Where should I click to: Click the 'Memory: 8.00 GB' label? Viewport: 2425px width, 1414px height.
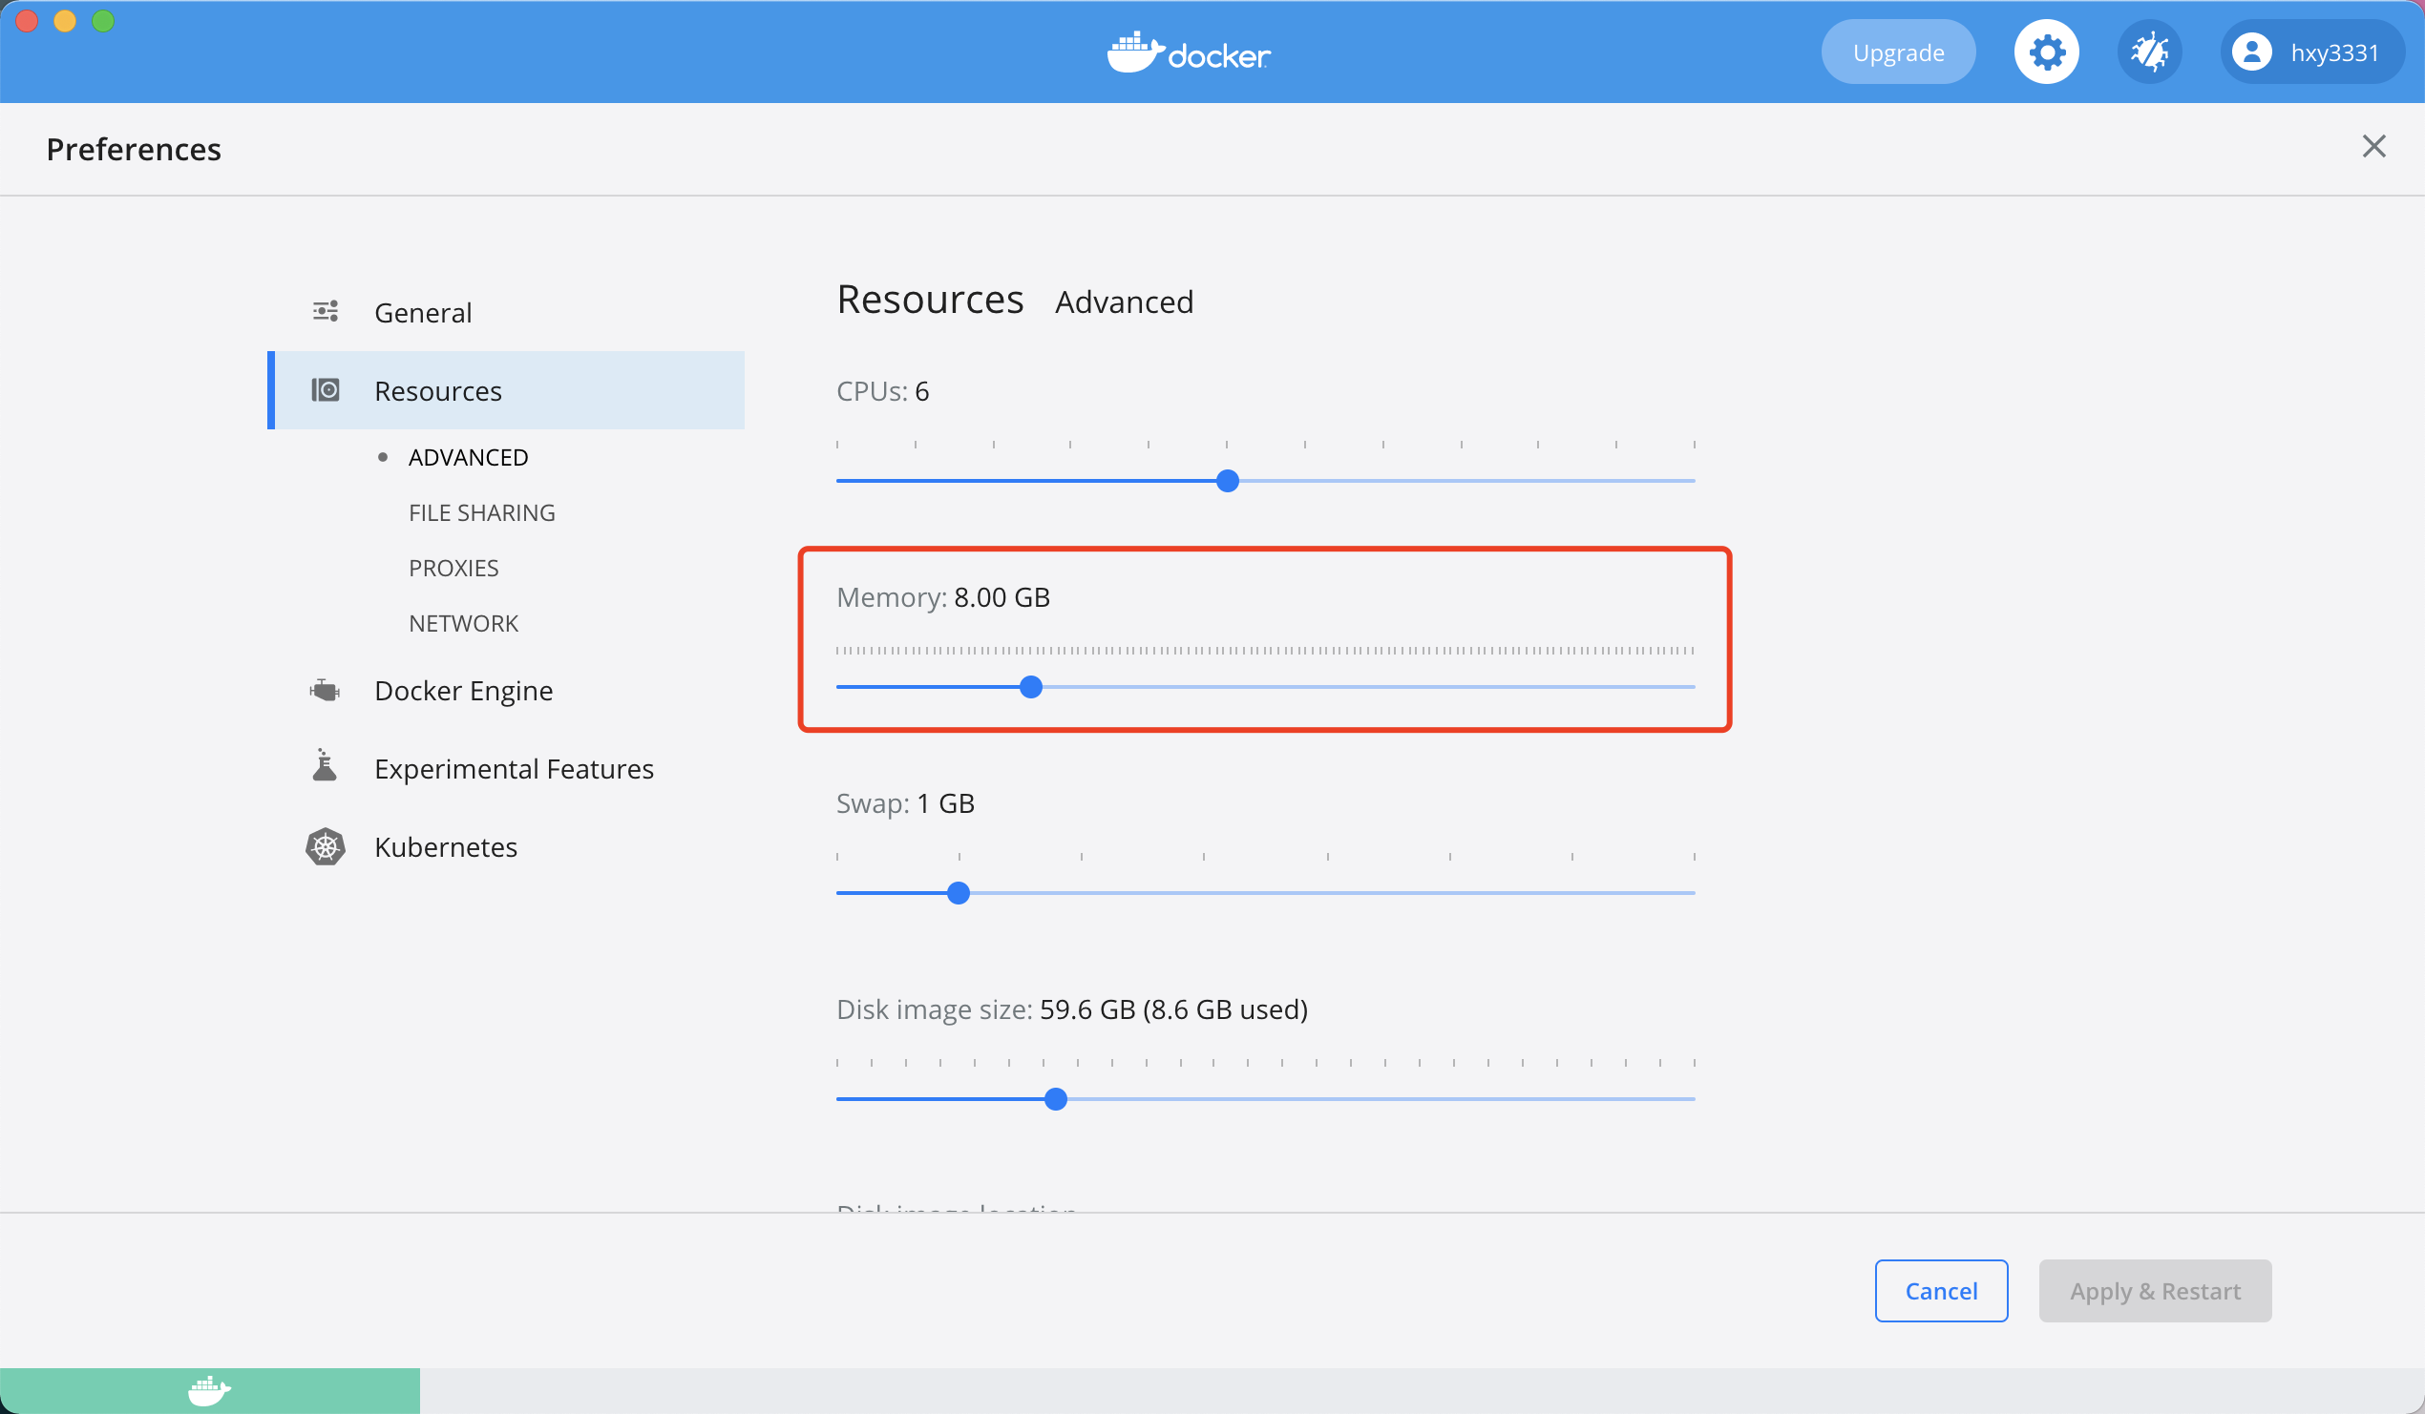(x=943, y=597)
